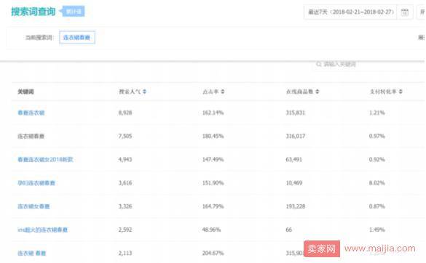Select click rate value 180.45%
Image resolution: width=426 pixels, height=263 pixels.
(x=213, y=136)
